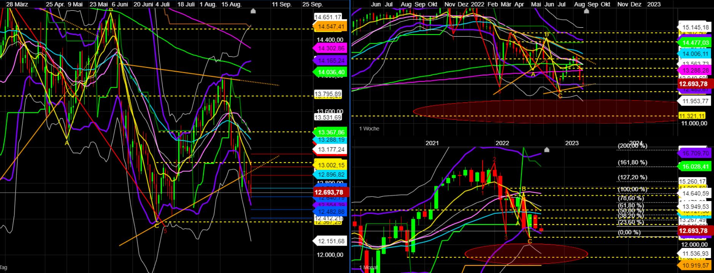Select wave label C in the weekly chart
Image resolution: width=714 pixels, height=273 pixels.
click(560, 96)
